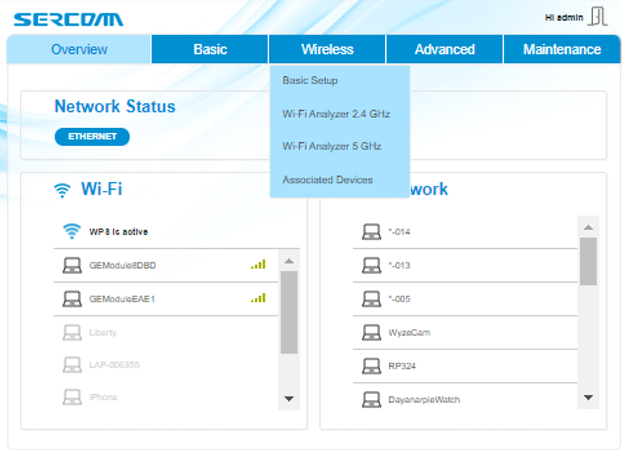
Task: Click the Wi-Fi icon next to WPS is active
Action: click(x=72, y=231)
